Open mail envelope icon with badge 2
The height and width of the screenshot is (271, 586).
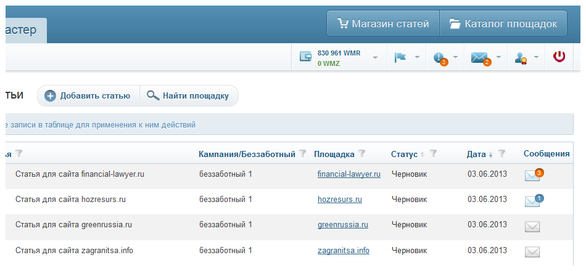point(481,59)
